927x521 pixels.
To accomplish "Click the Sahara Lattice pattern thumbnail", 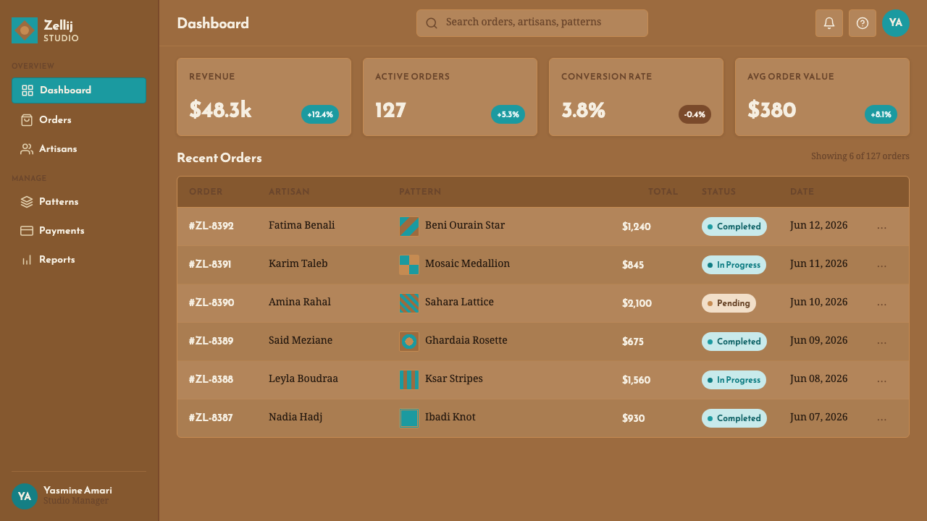I will tap(409, 303).
